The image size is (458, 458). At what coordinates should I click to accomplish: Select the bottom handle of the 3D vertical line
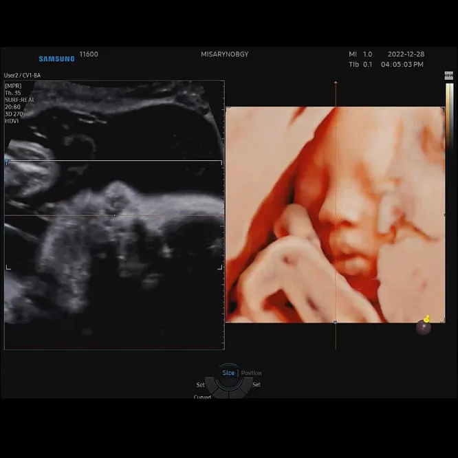click(x=336, y=322)
